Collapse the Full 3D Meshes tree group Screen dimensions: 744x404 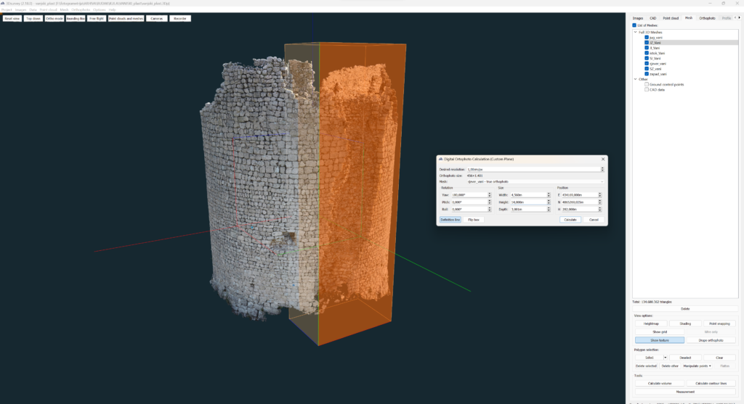click(635, 32)
